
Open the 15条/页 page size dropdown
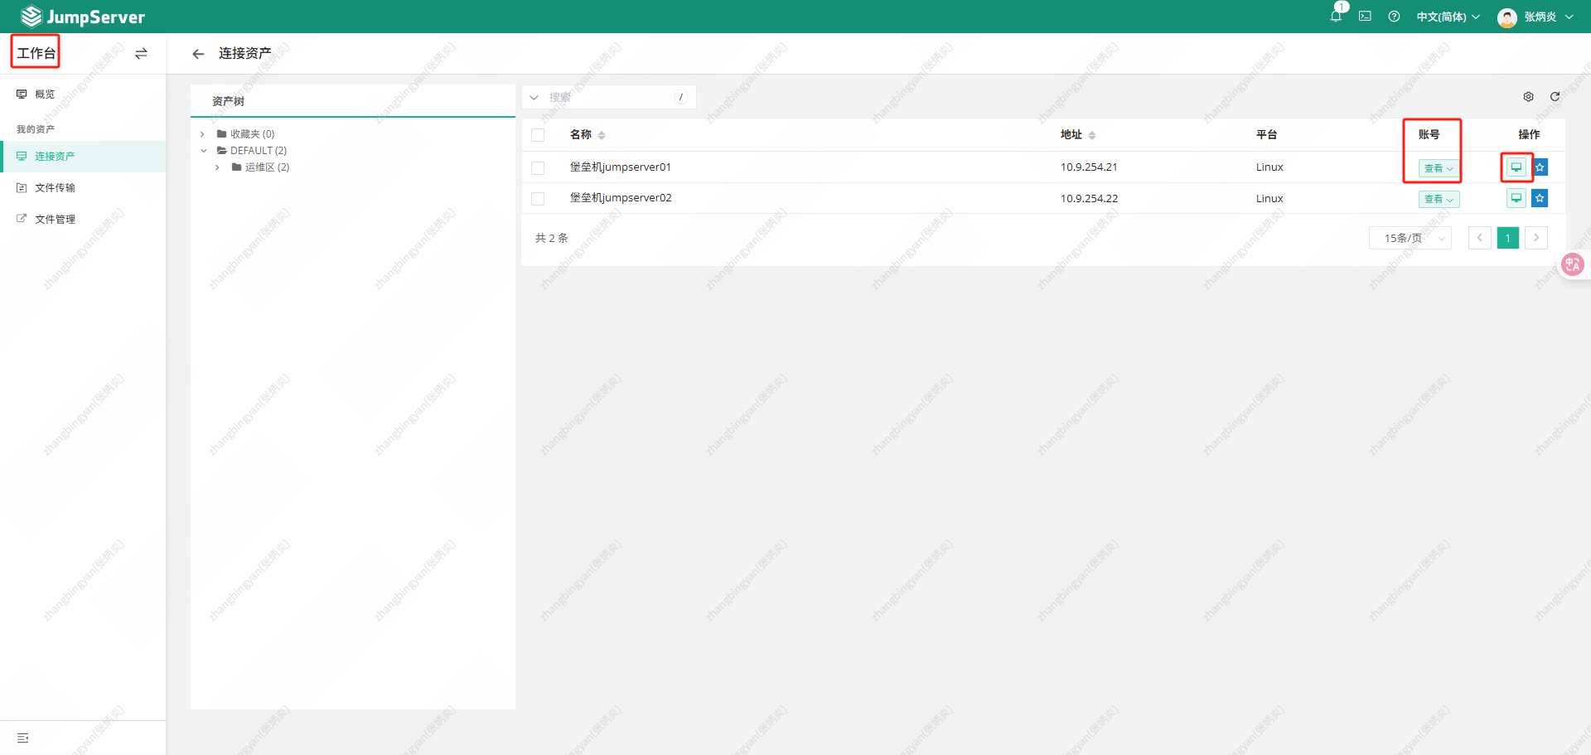[1410, 239]
